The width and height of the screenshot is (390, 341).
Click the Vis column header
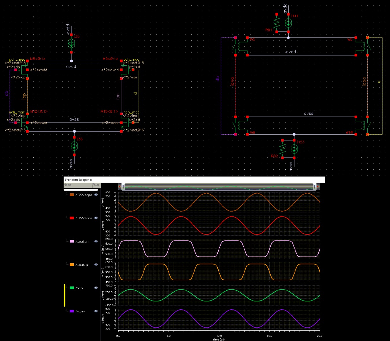pyautogui.click(x=96, y=185)
